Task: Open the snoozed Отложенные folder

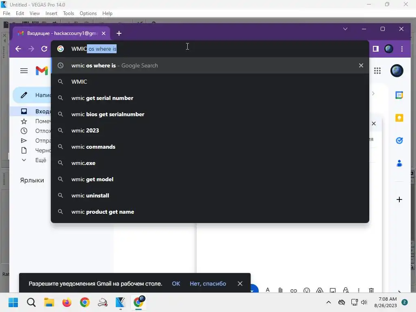Action: [x=30, y=131]
